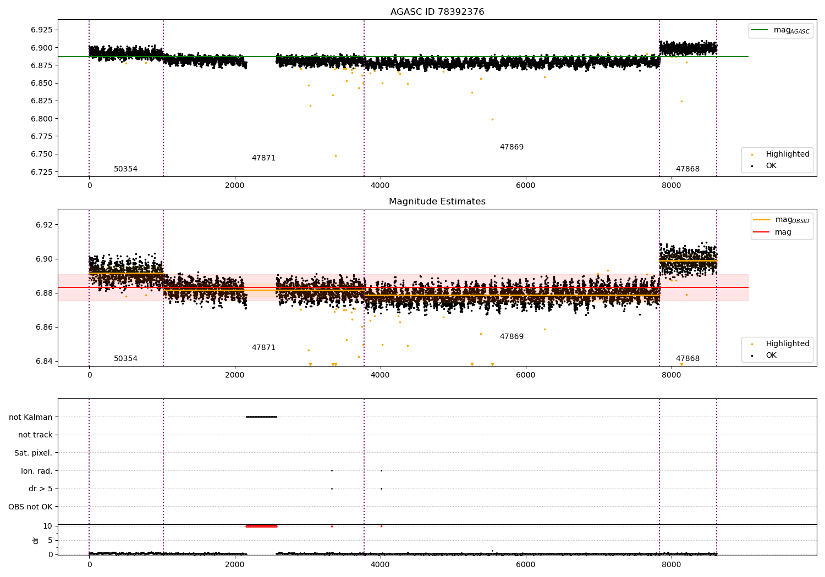Click obsid label 47871 in middle plot

tap(264, 348)
